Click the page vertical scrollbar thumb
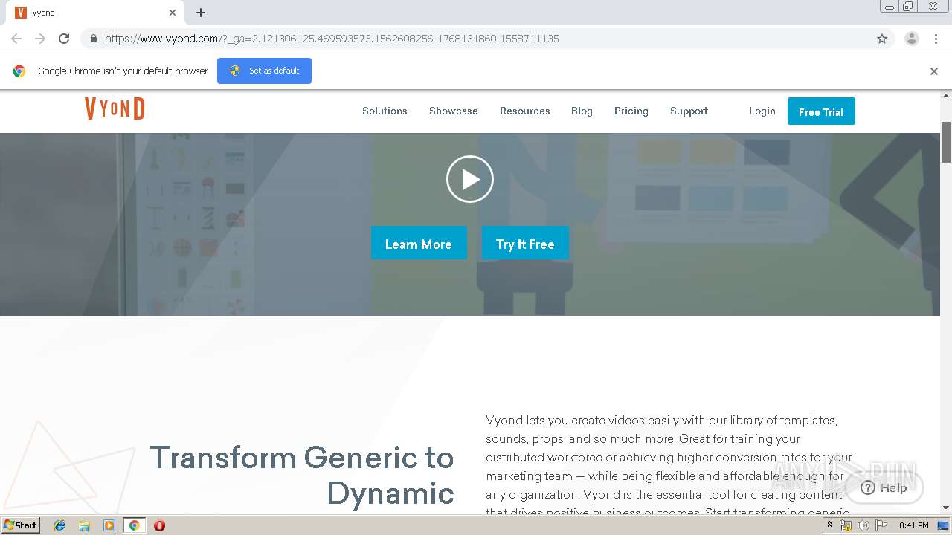952x535 pixels. tap(946, 141)
